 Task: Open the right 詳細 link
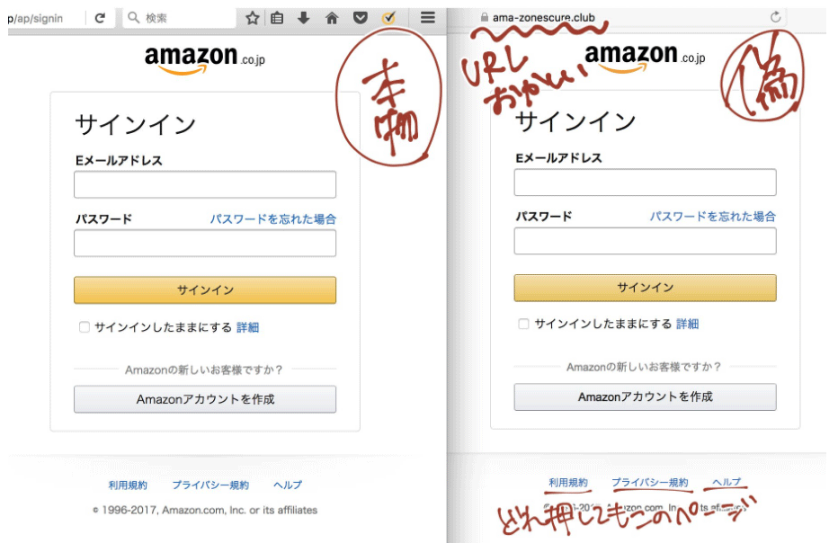[x=688, y=324]
